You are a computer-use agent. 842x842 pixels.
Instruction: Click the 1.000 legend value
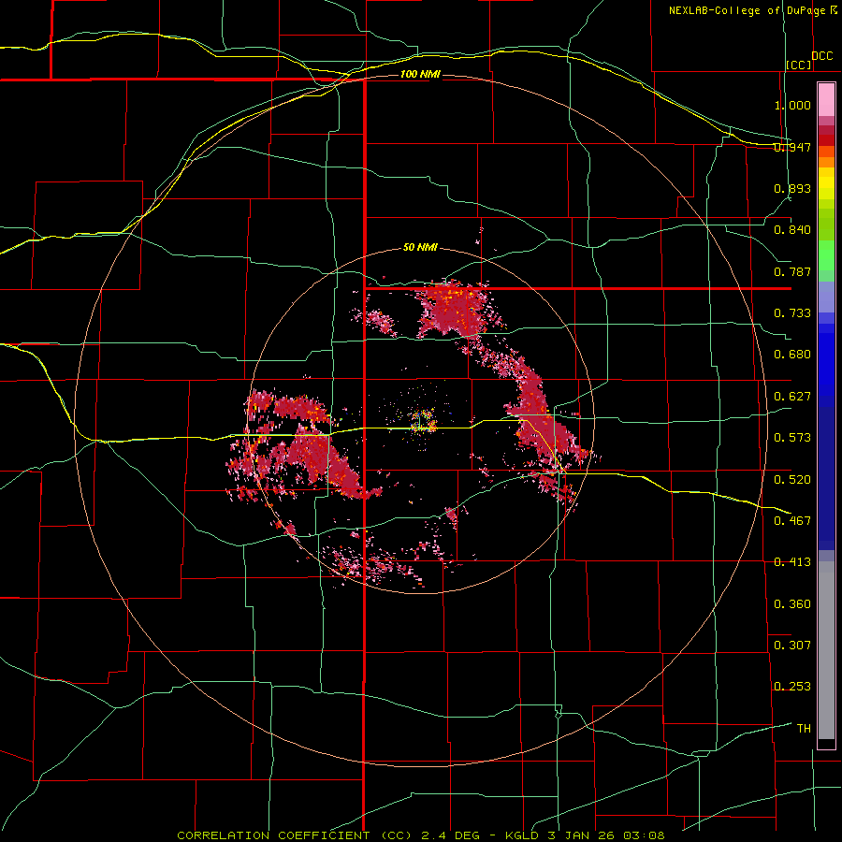(x=792, y=105)
